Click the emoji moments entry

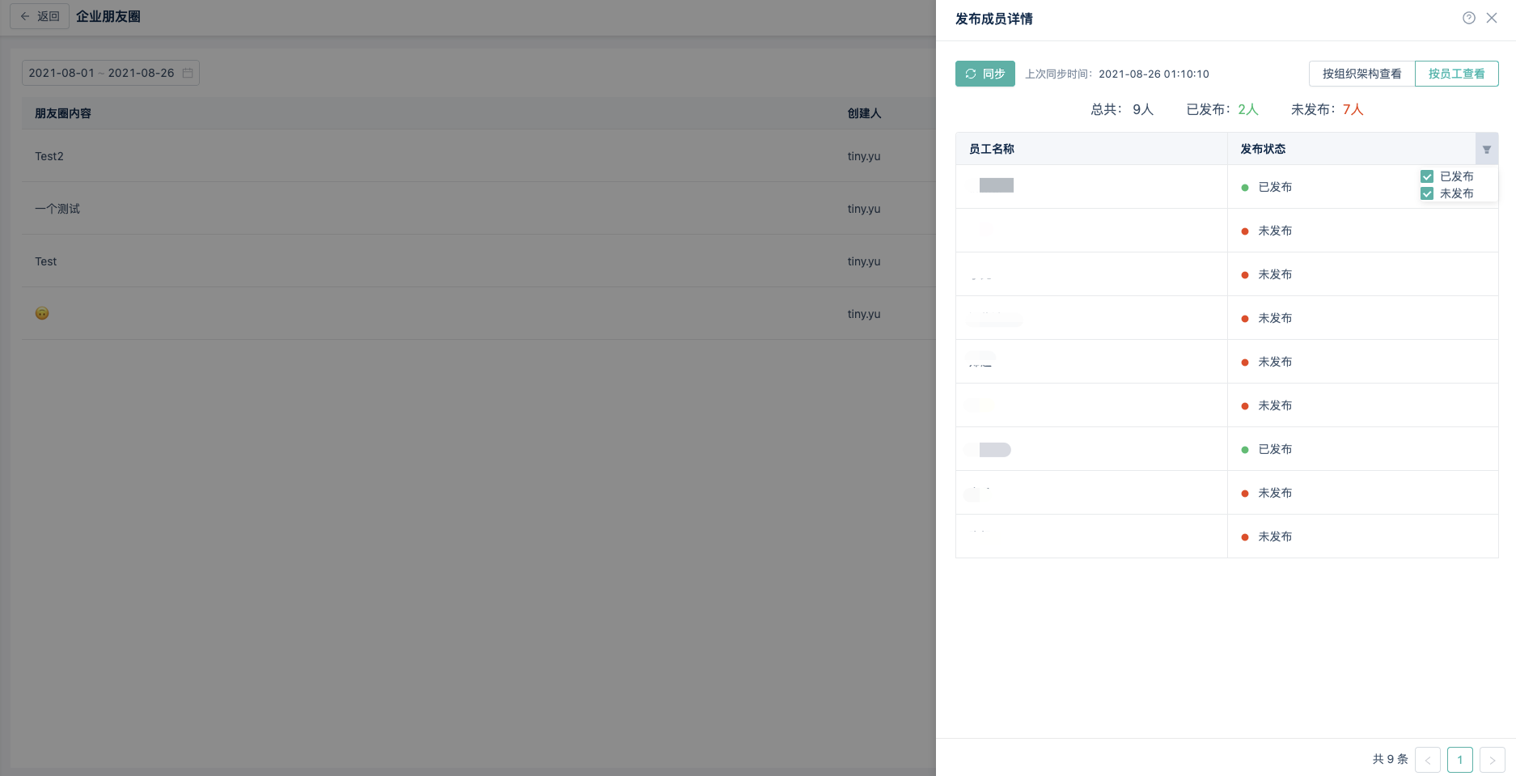42,313
